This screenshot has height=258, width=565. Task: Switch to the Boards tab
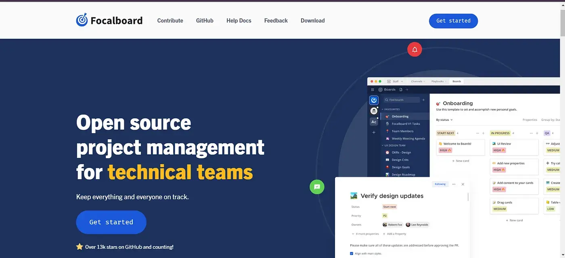(457, 82)
